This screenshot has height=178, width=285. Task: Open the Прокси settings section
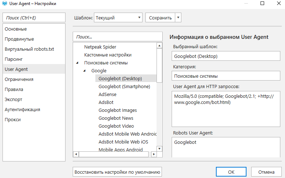tap(34, 120)
